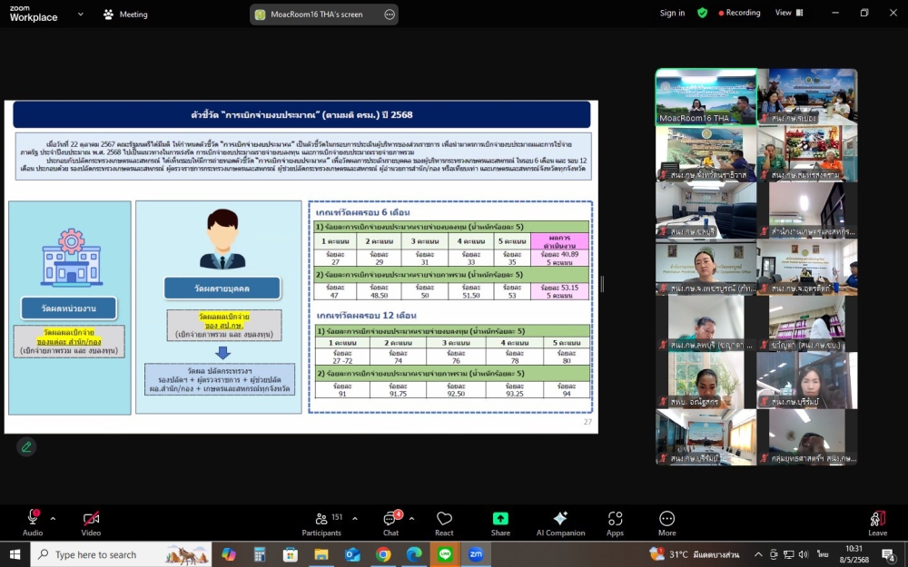Expand the audio options arrow
This screenshot has height=567, width=908.
click(53, 518)
